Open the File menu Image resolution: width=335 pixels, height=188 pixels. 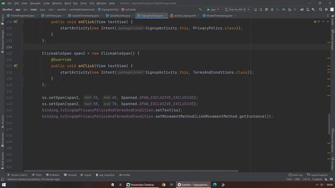9,3
